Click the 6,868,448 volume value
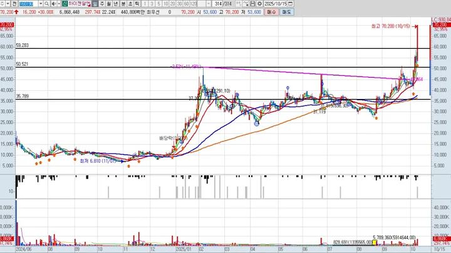The image size is (451, 253). click(x=70, y=12)
